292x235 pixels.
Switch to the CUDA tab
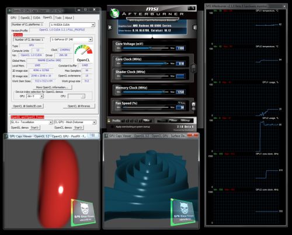coord(37,17)
